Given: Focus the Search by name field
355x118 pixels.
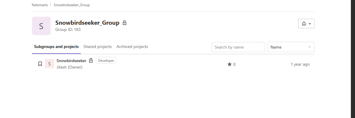Looking at the screenshot, I should [238, 47].
